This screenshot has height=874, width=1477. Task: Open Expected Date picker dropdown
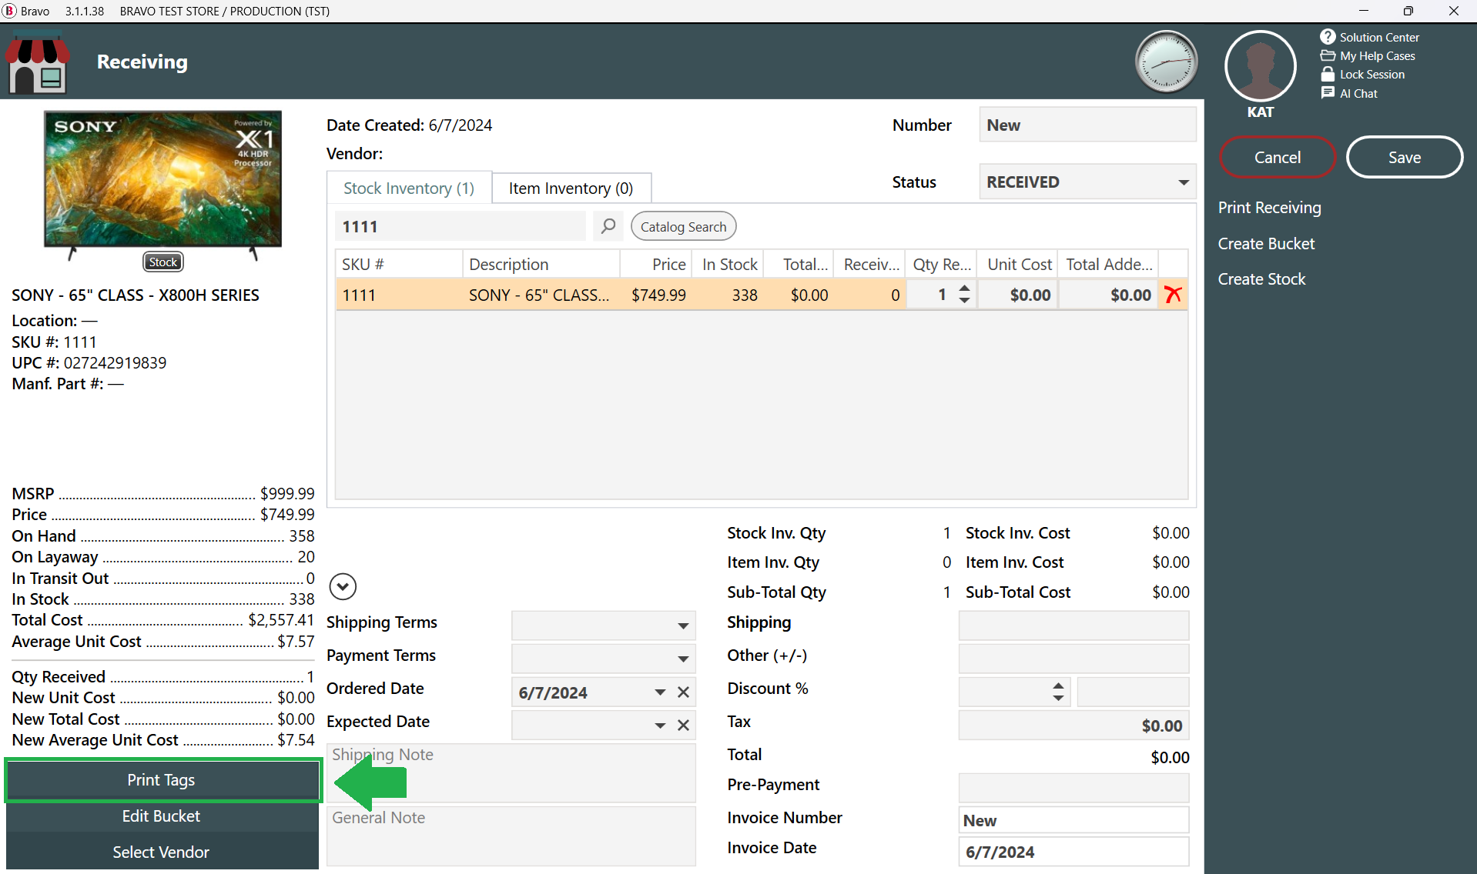660,725
